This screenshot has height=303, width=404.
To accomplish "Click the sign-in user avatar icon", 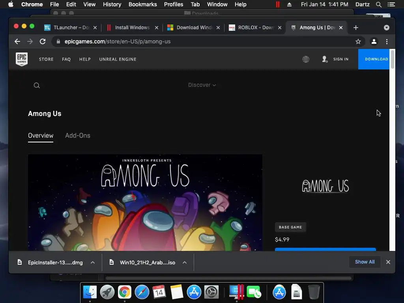I will coord(325,59).
